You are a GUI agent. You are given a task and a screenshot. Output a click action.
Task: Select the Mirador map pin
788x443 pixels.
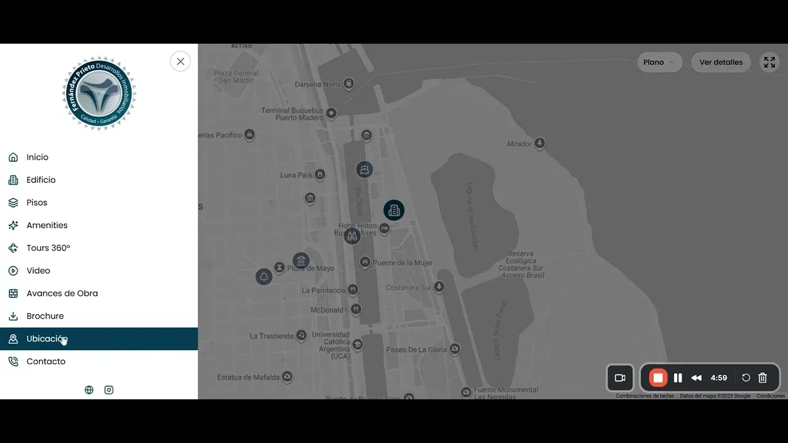coord(540,143)
